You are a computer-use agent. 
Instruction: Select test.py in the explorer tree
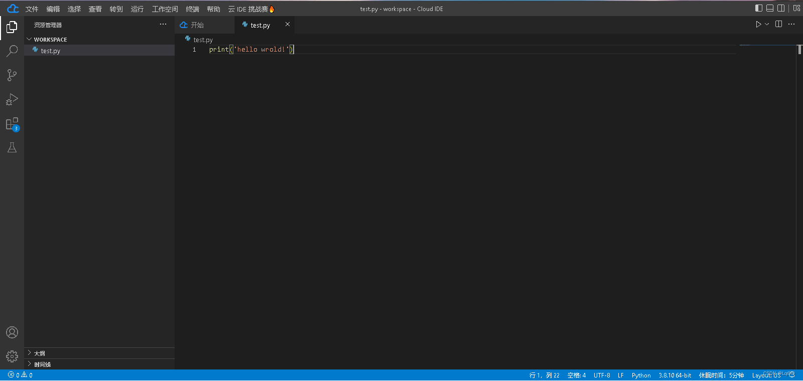coord(99,50)
